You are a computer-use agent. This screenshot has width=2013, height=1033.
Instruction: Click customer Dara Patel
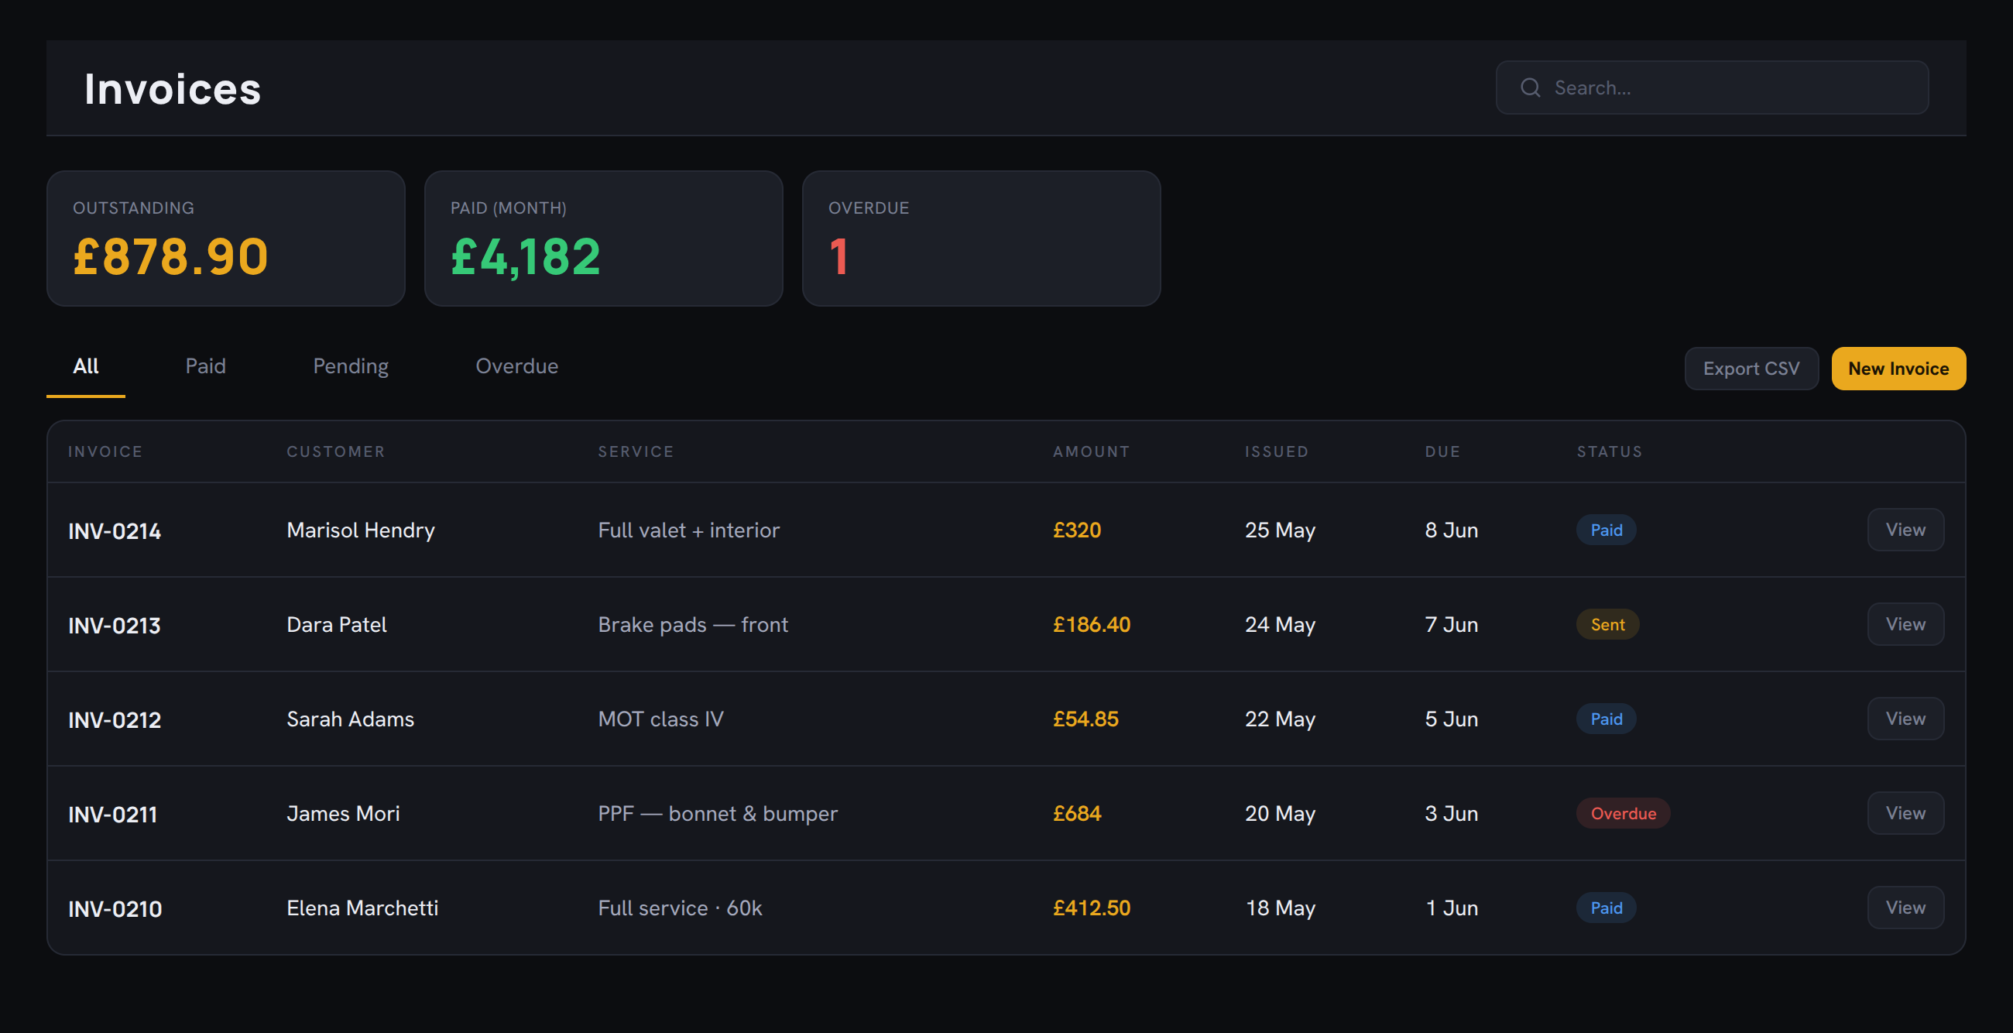[337, 625]
